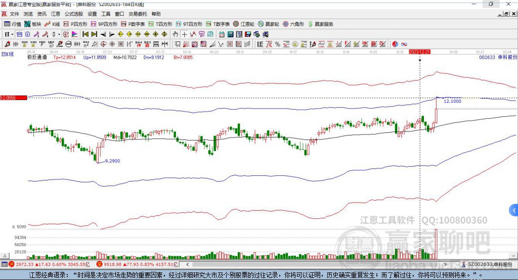Click the SZ002633,申科股份 status bar entry
Screen dimensions: 518x280
click(488, 264)
